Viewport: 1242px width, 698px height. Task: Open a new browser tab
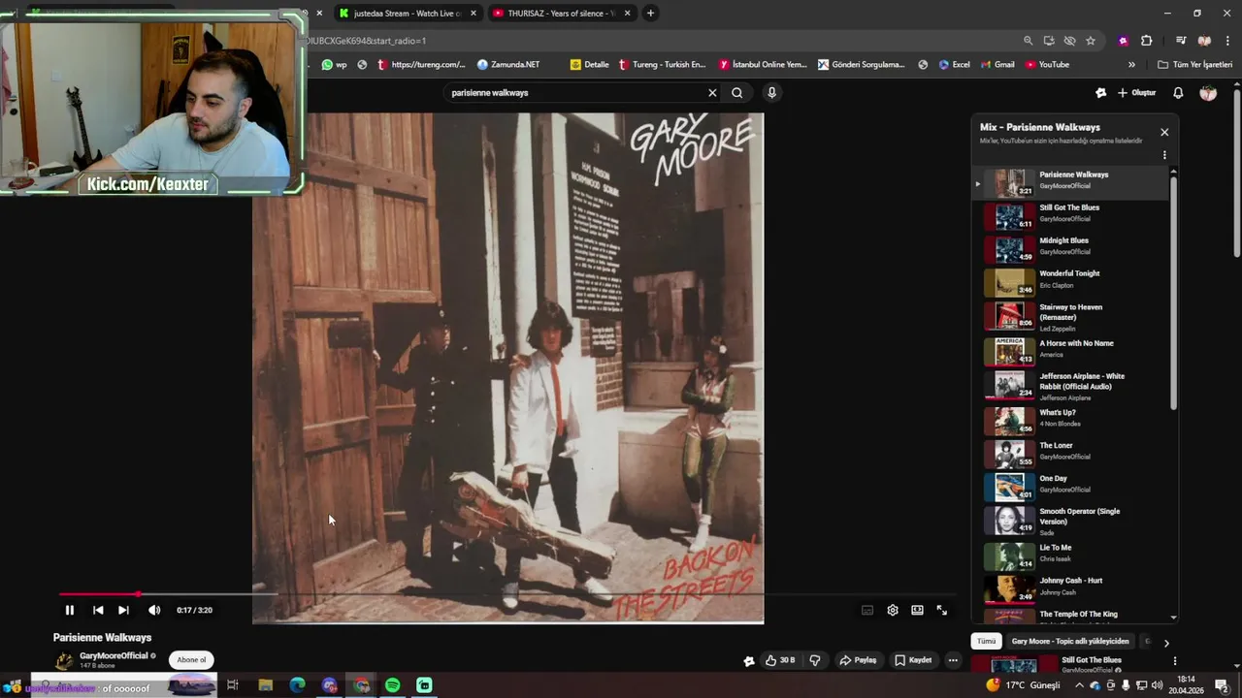pos(650,14)
